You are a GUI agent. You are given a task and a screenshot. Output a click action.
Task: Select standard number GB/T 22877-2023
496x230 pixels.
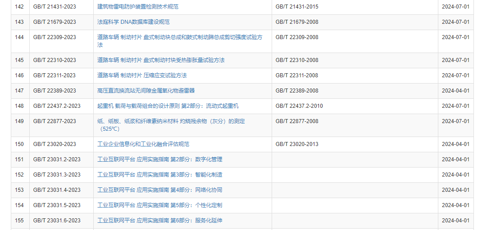pos(55,121)
